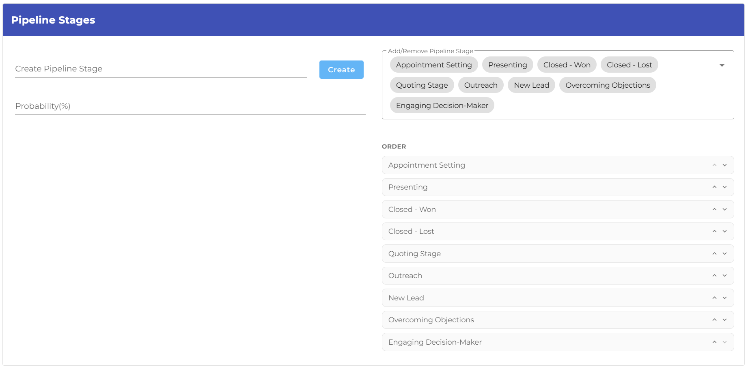Click the Create button

click(x=341, y=70)
